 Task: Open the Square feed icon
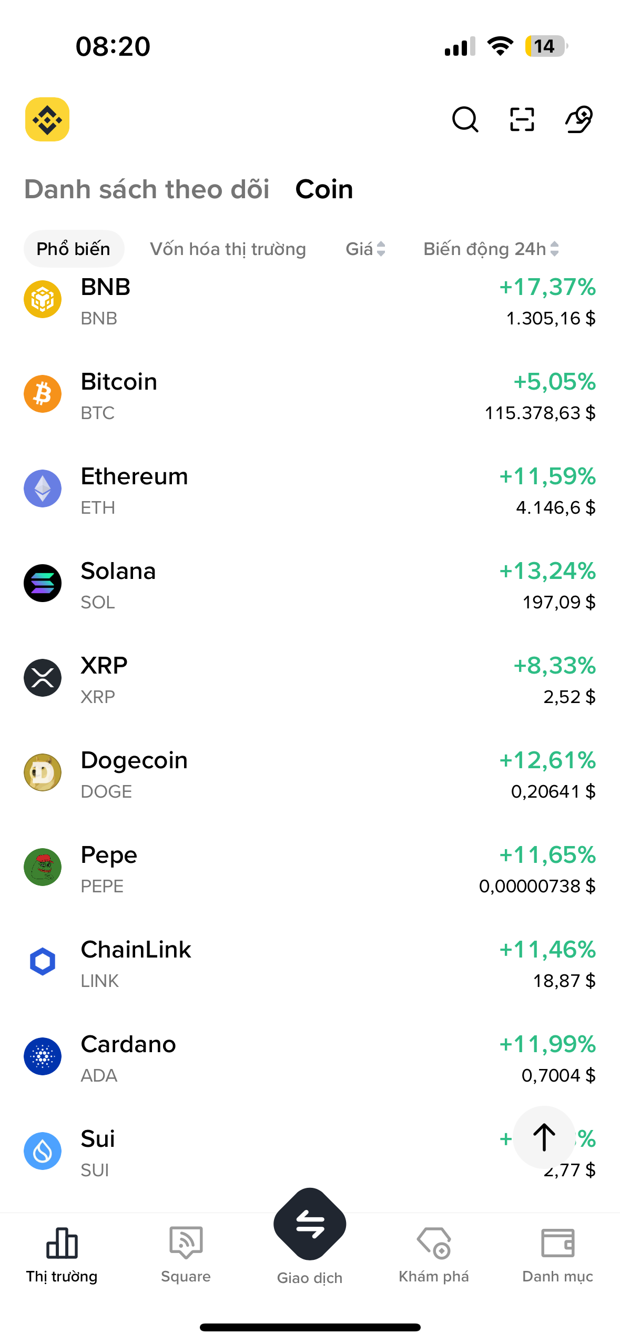point(186,1253)
